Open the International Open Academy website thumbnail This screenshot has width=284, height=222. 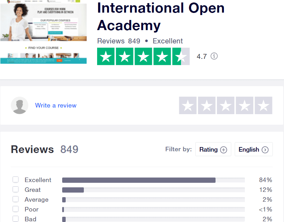coord(43,32)
